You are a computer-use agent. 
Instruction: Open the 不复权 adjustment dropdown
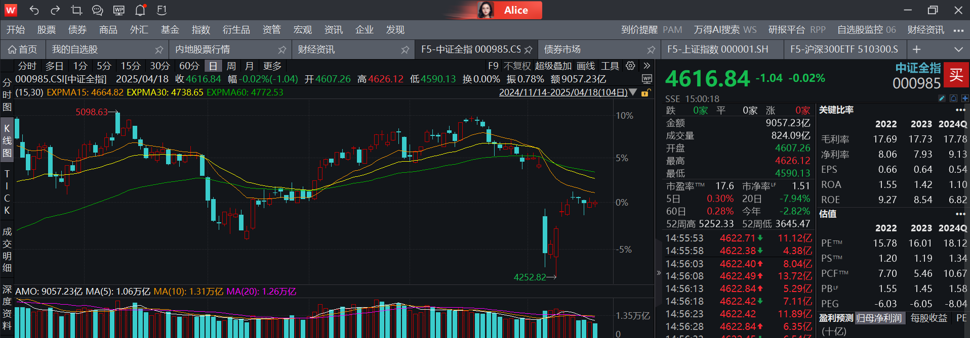pyautogui.click(x=517, y=66)
